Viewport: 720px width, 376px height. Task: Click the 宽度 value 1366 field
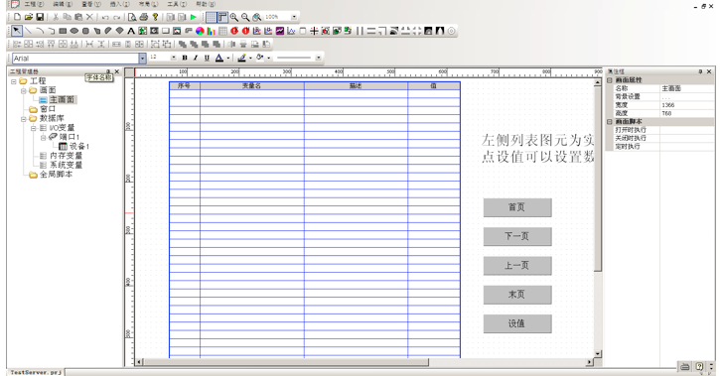(687, 105)
